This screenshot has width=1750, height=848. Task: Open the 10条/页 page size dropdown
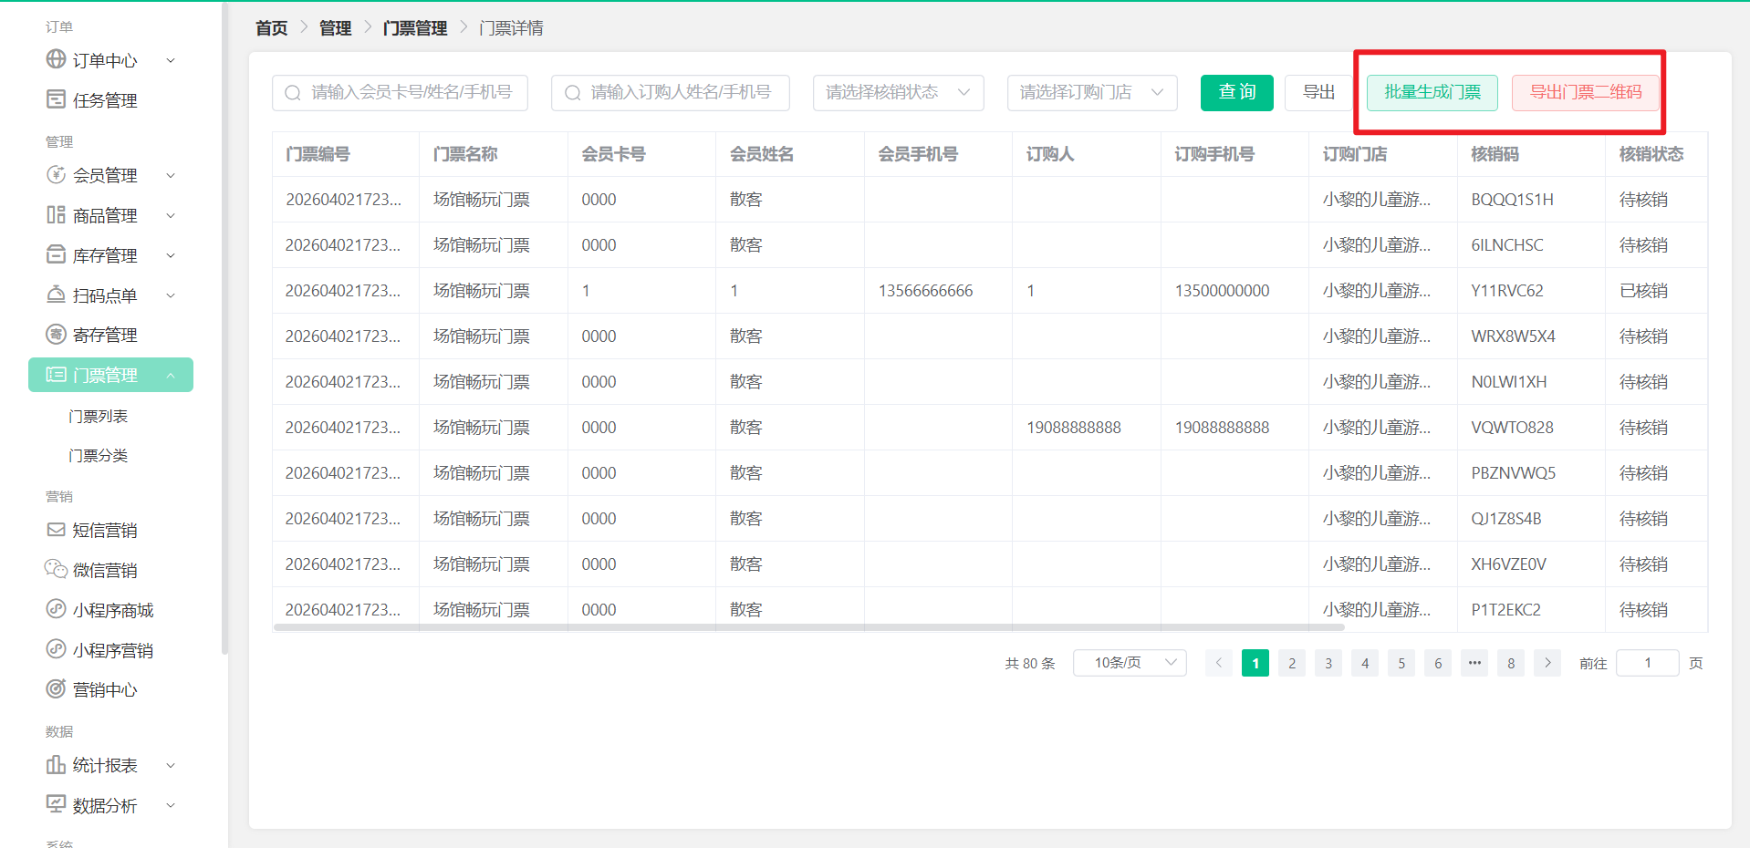(1130, 663)
